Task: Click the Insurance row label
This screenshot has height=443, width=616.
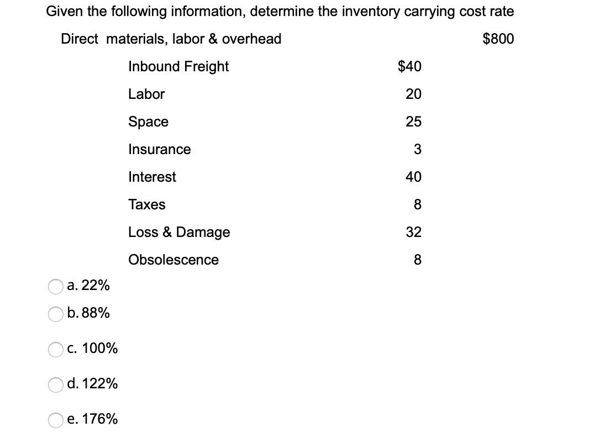Action: [159, 149]
